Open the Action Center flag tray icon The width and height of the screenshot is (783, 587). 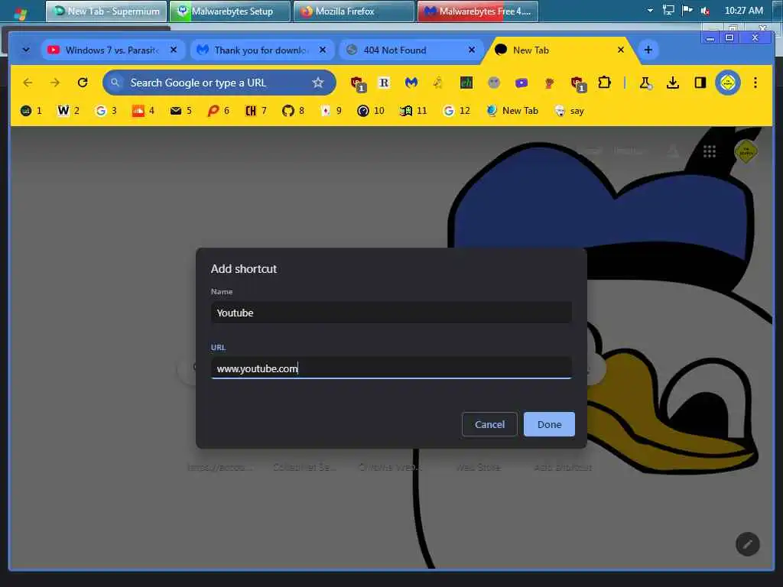(x=687, y=10)
